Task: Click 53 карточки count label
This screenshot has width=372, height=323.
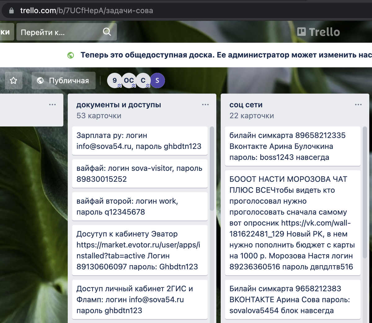Action: pyautogui.click(x=99, y=116)
